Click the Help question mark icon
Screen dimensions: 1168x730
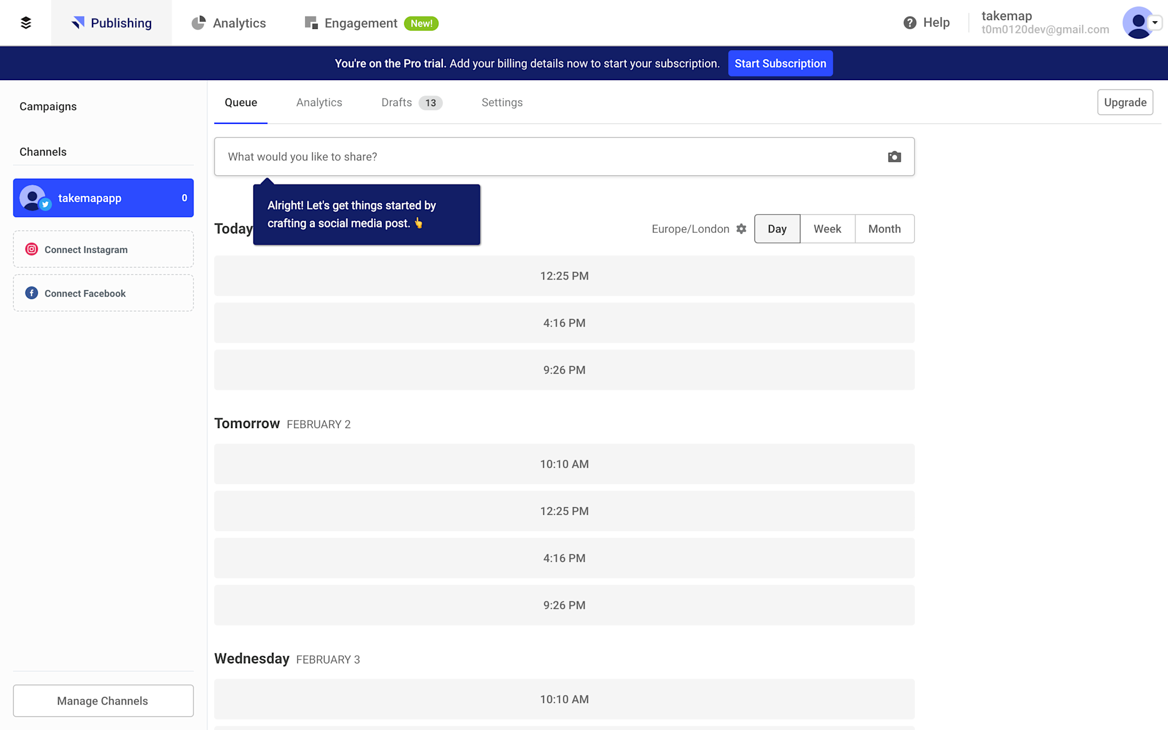pyautogui.click(x=910, y=22)
